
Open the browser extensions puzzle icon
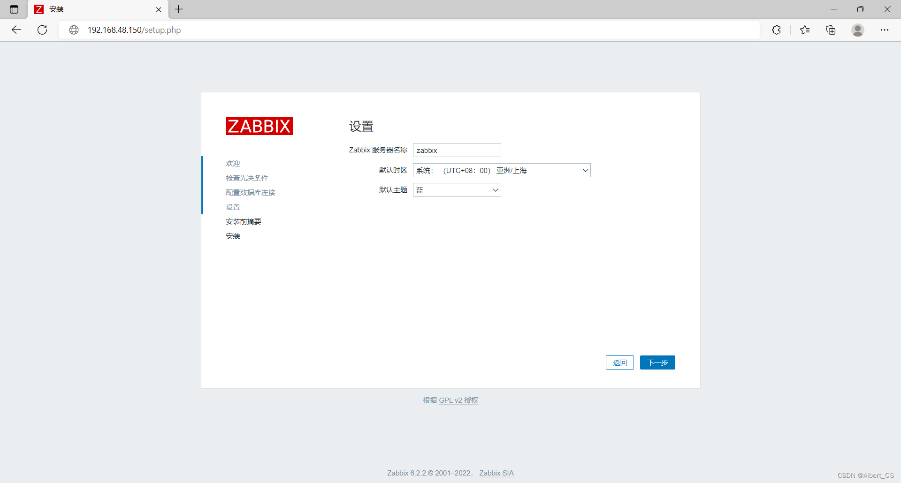coord(777,30)
